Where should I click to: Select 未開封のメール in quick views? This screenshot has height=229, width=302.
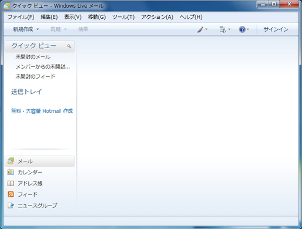33,57
